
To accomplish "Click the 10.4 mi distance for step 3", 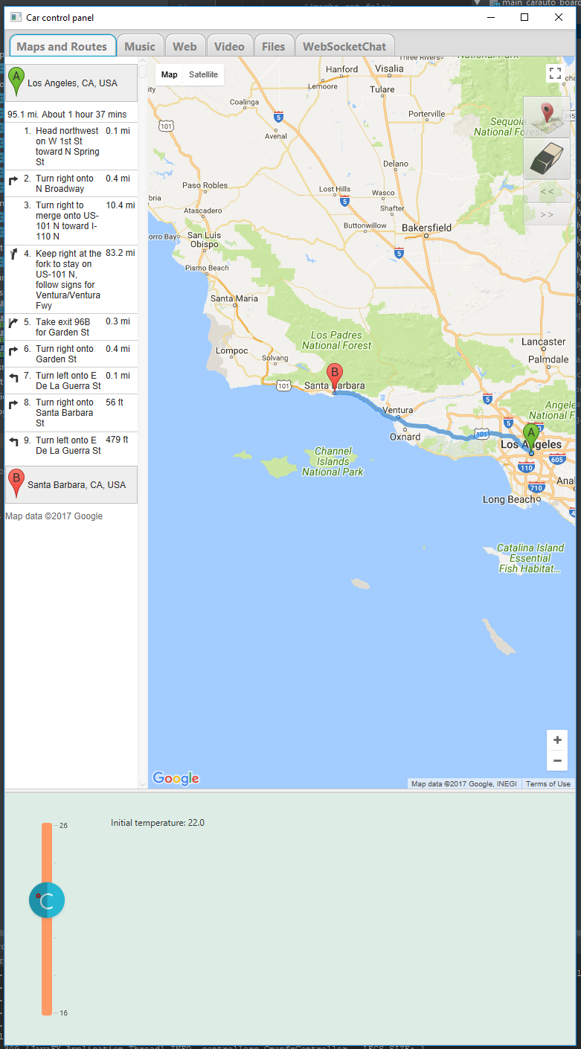I will coord(121,205).
